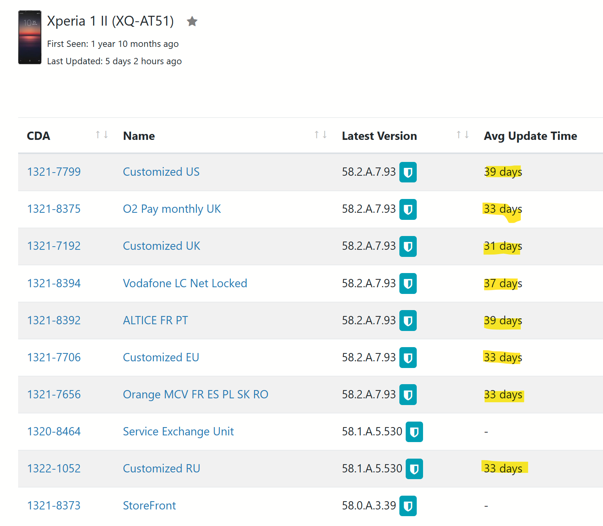The image size is (603, 526).
Task: Open the Vodafone LC Net Locked link
Action: [185, 283]
